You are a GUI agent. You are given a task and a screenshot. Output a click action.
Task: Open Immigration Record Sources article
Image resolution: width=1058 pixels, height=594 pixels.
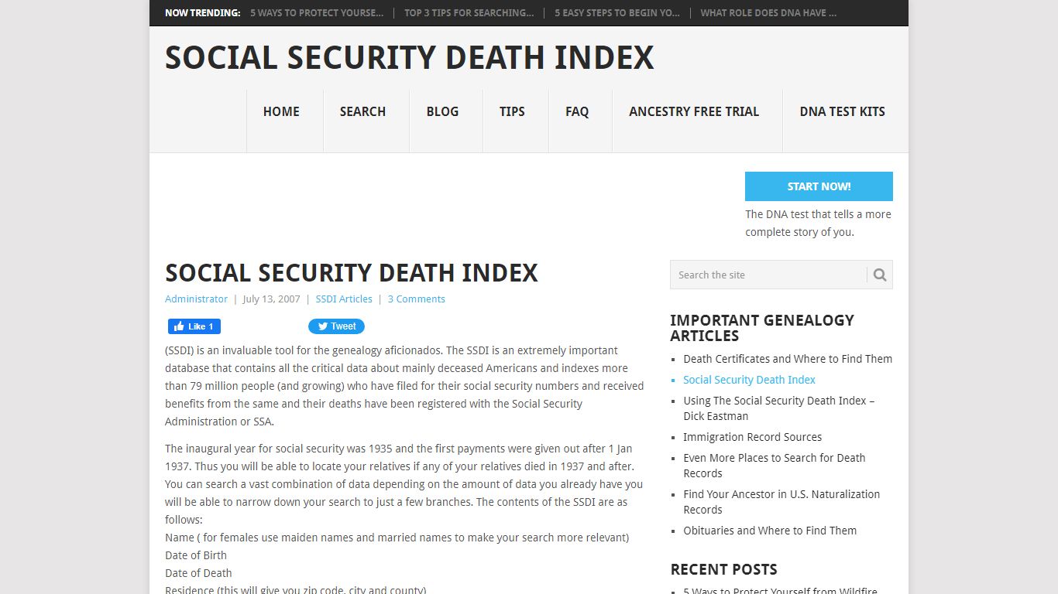752,437
